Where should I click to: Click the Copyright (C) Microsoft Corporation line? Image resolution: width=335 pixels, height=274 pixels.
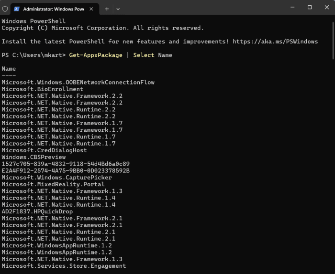pos(103,28)
